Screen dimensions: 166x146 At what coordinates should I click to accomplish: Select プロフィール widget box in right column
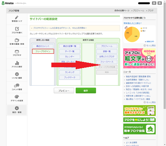[107, 46]
